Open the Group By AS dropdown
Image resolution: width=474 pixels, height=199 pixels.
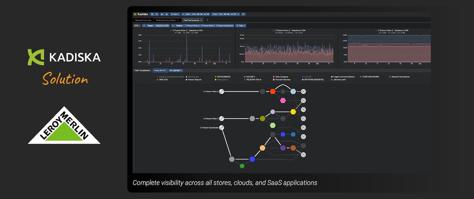tap(160, 70)
